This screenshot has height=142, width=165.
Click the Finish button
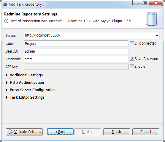tap(117, 132)
